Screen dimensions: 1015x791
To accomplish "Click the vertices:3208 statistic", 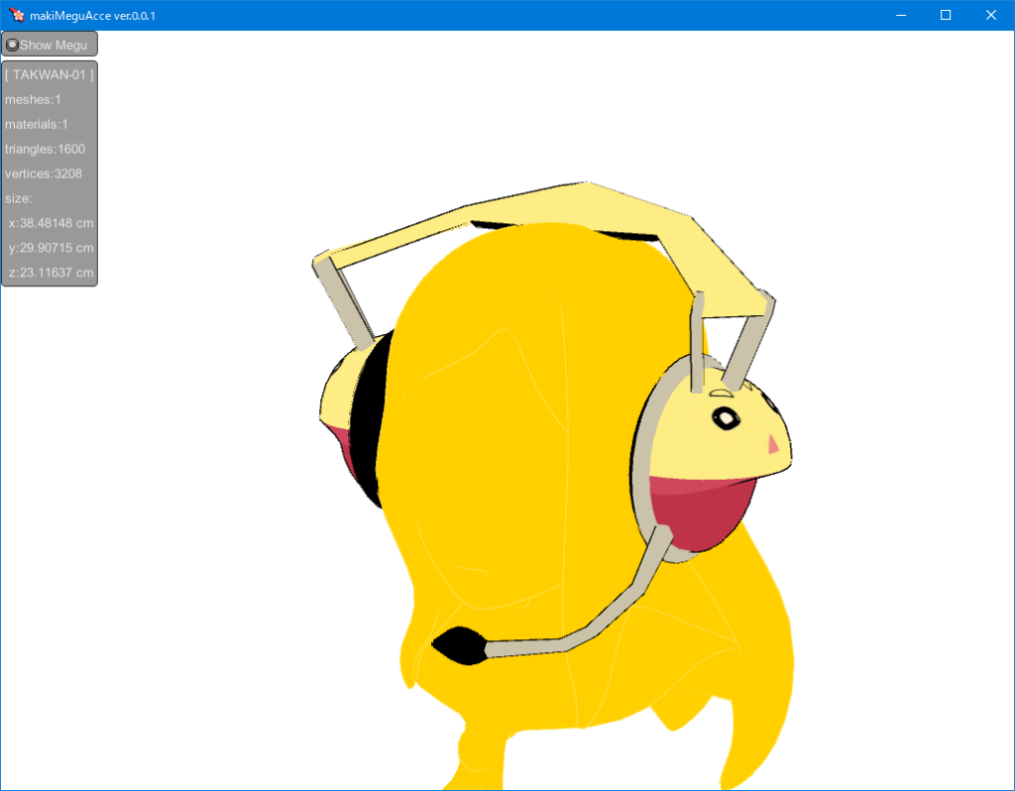I will pyautogui.click(x=44, y=173).
